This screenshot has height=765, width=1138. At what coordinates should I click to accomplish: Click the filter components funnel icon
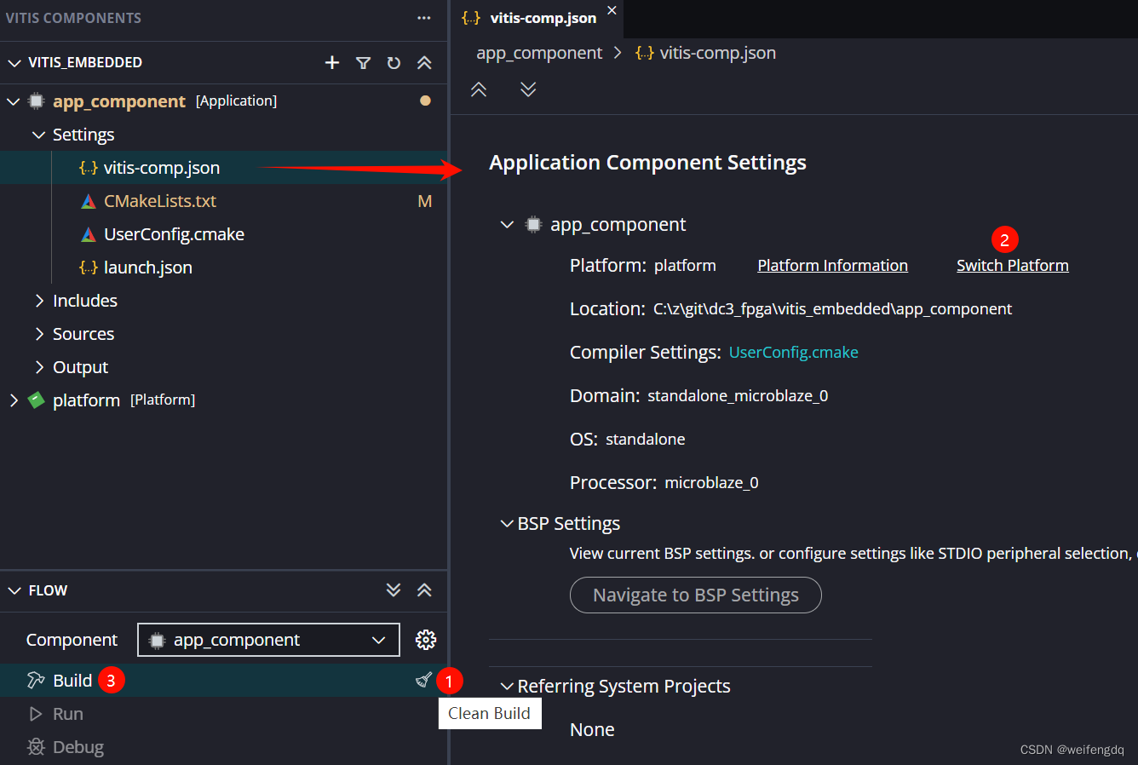[x=363, y=63]
